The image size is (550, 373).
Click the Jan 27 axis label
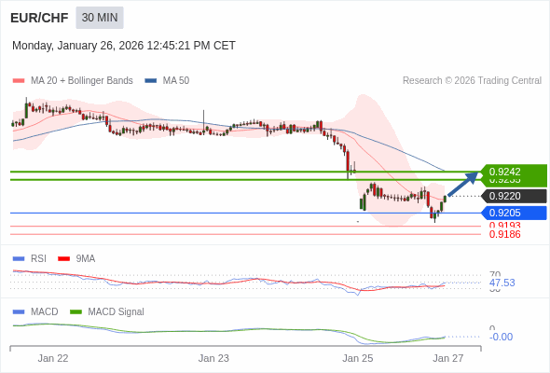448,358
